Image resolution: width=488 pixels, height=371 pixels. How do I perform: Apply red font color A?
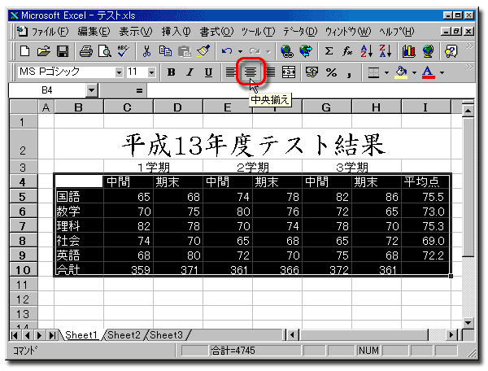(429, 72)
